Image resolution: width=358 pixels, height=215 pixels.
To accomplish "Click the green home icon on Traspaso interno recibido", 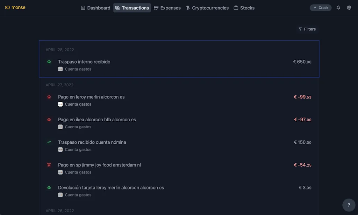I will (x=49, y=62).
